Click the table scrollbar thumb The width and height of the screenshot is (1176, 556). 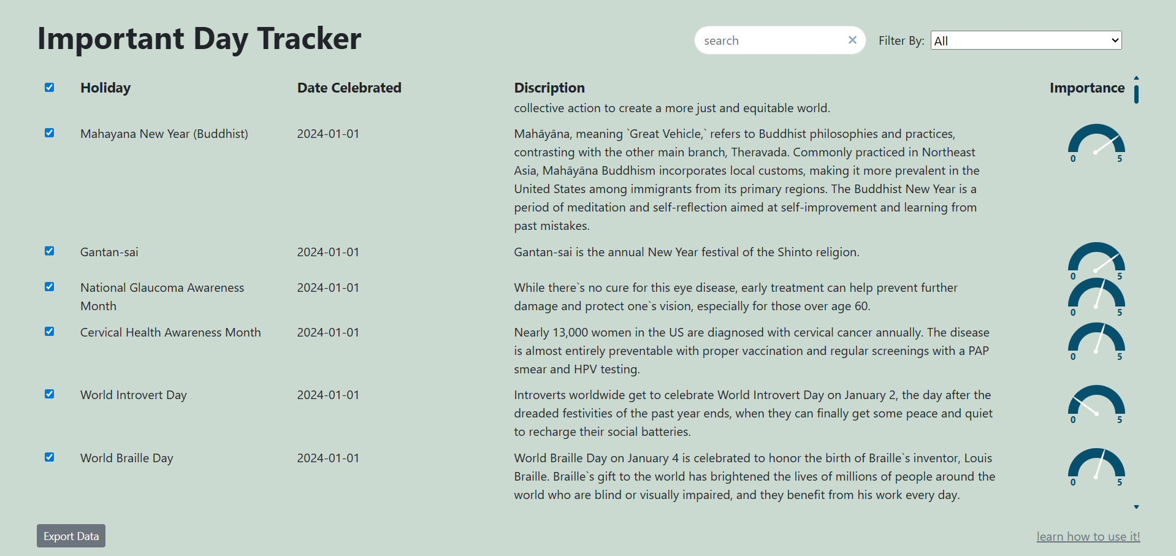coord(1136,94)
